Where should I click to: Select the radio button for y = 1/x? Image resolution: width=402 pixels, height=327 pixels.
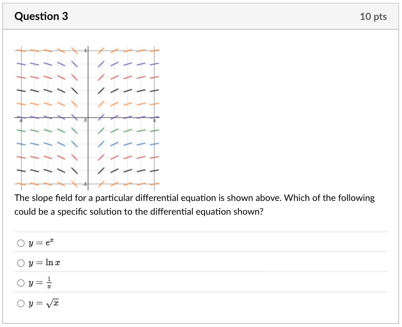[21, 282]
